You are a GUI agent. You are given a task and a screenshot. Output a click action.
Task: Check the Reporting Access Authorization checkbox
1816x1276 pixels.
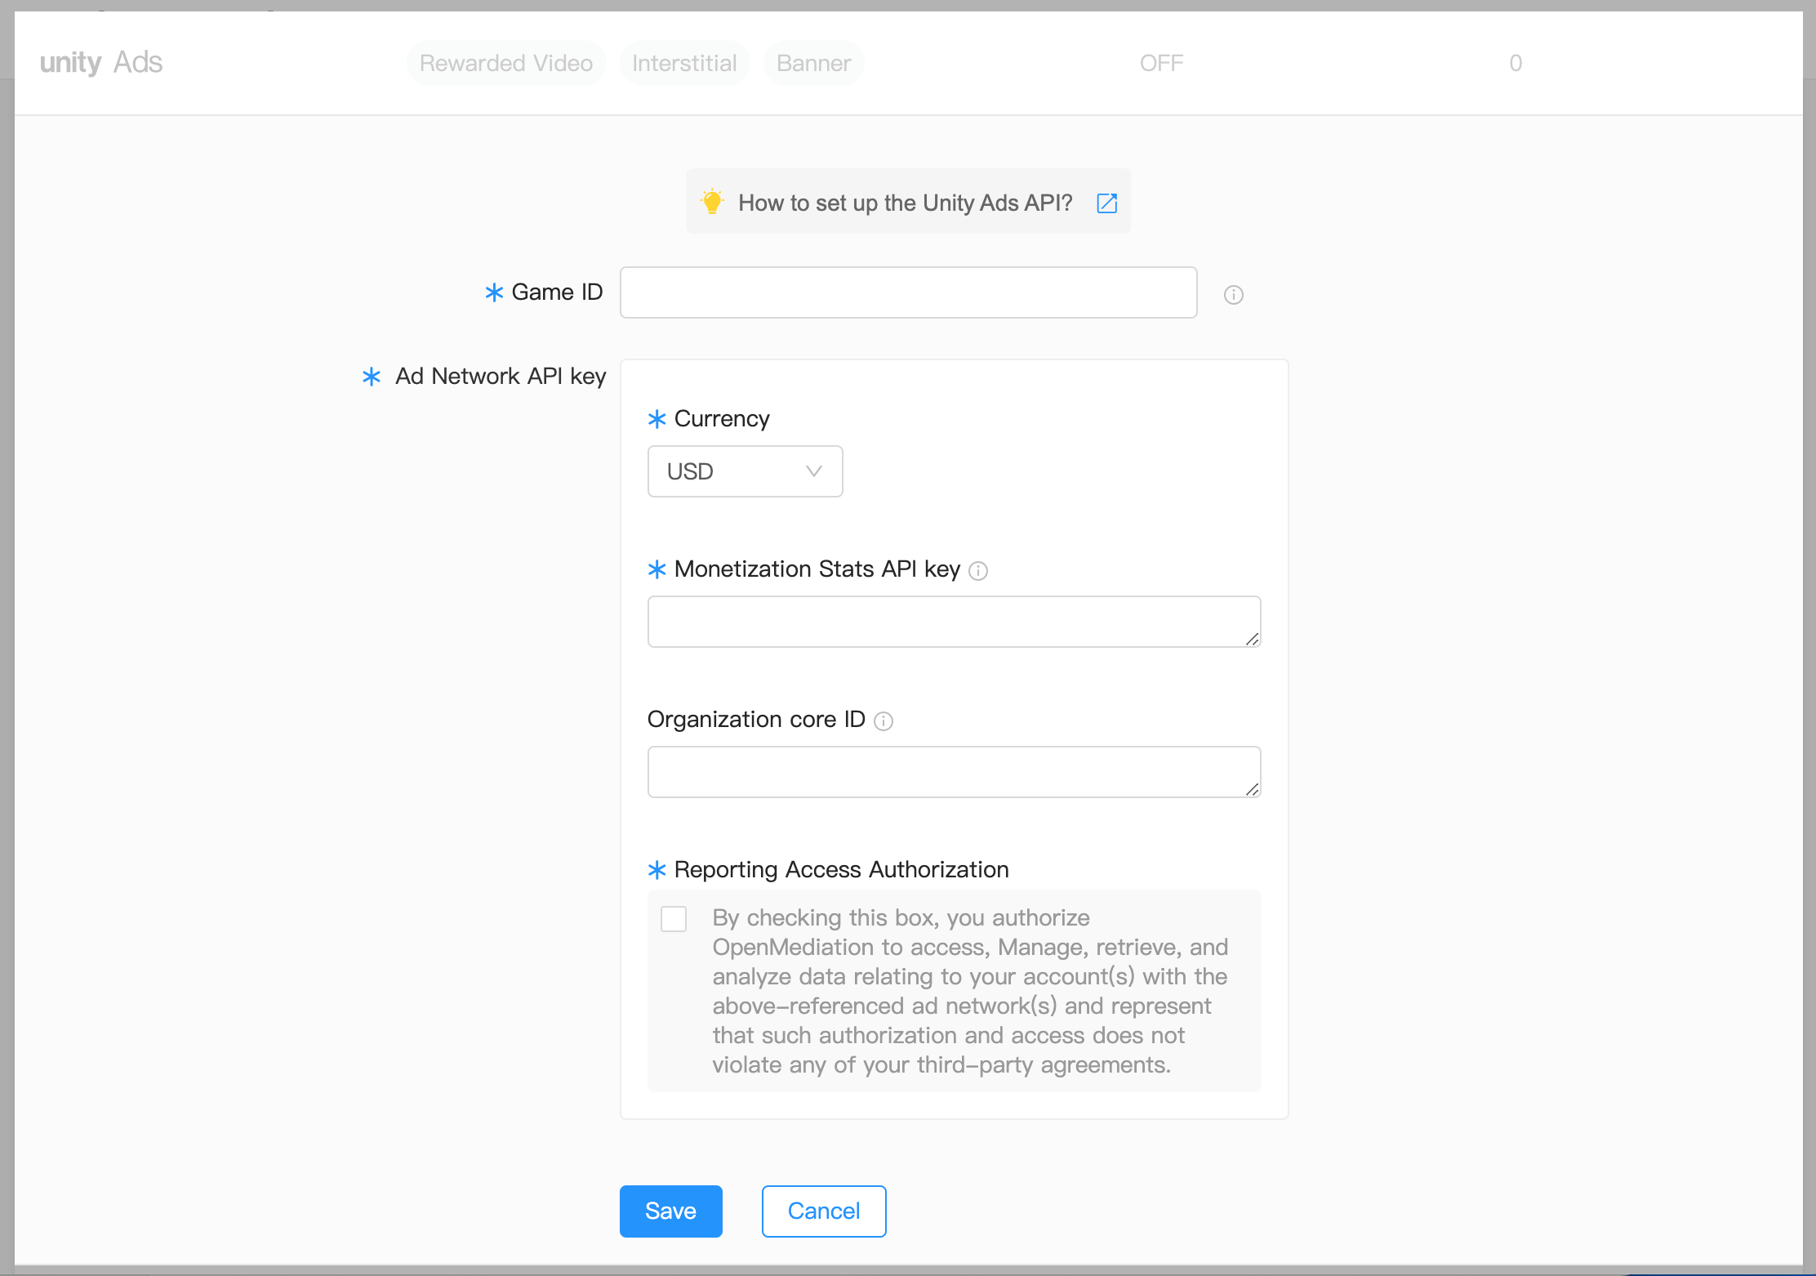click(674, 919)
